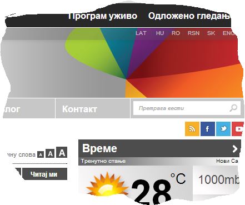The image size is (245, 205).
Task: Set largest font size A
Action: [x=62, y=152]
